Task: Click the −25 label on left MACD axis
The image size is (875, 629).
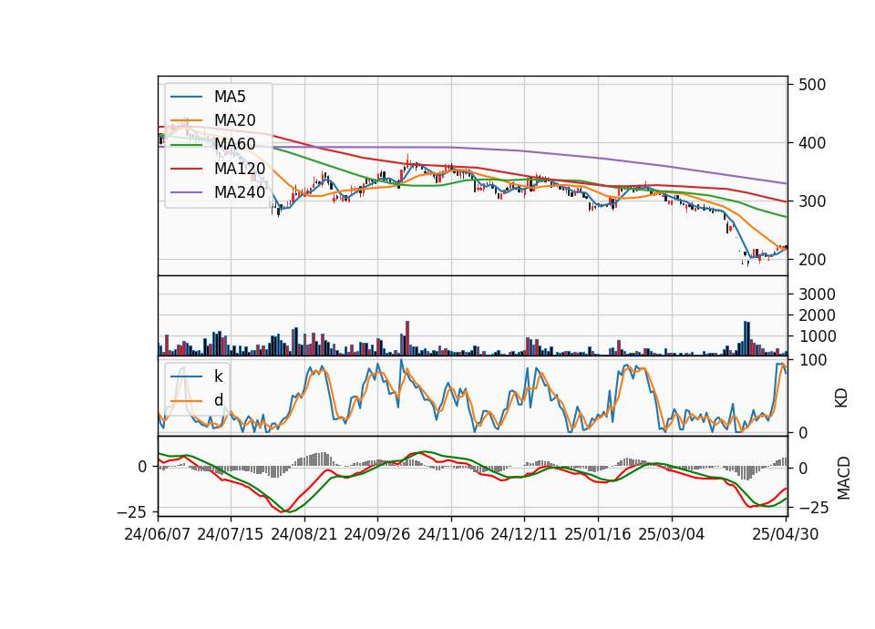Action: tap(131, 511)
